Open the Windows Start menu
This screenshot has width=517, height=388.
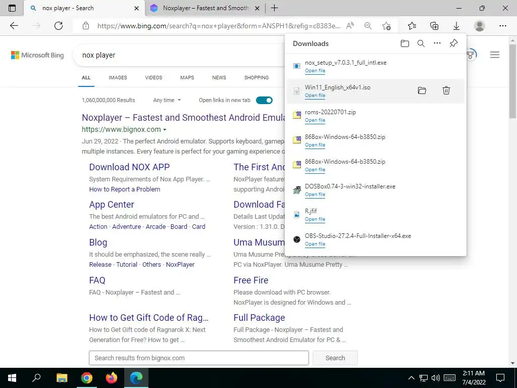point(12,378)
